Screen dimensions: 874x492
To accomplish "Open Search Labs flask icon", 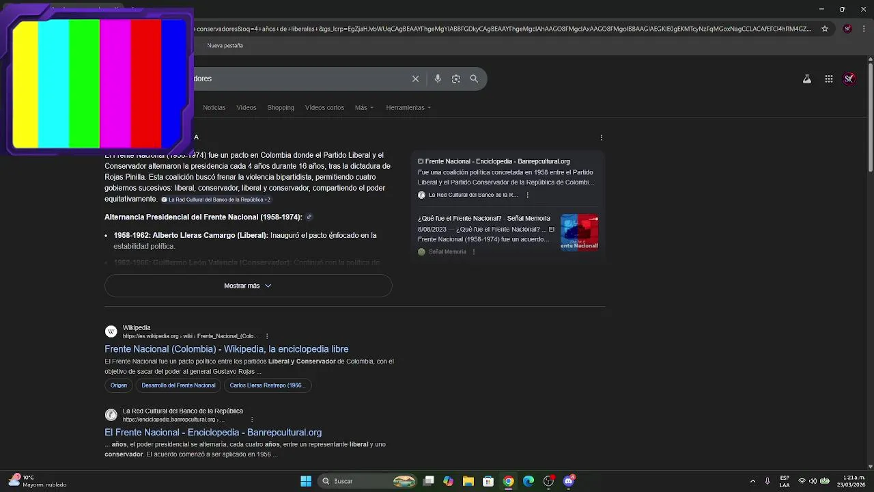I will 807,79.
